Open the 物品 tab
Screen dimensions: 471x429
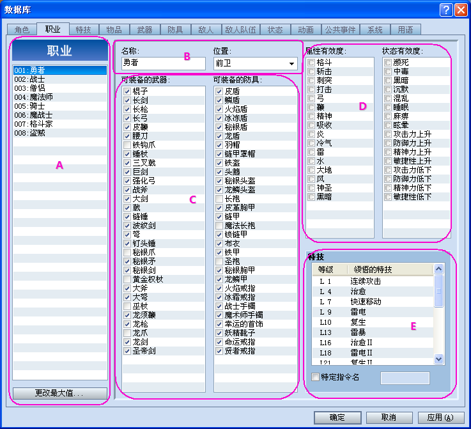click(114, 30)
